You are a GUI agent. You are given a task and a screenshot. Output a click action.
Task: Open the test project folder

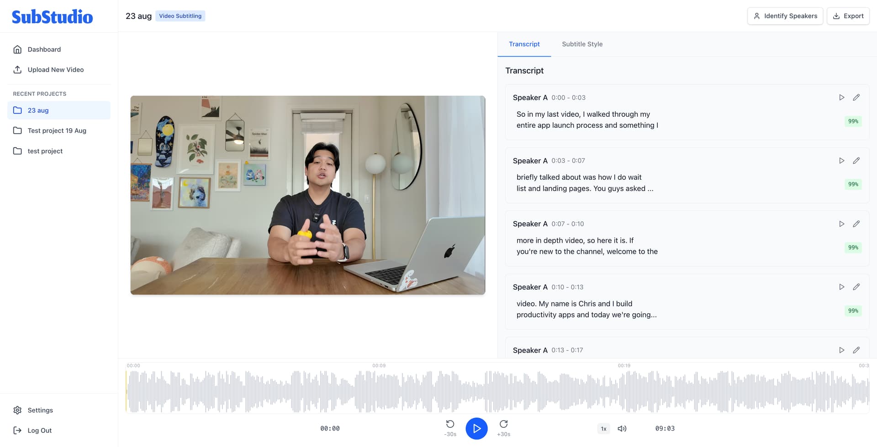click(45, 151)
